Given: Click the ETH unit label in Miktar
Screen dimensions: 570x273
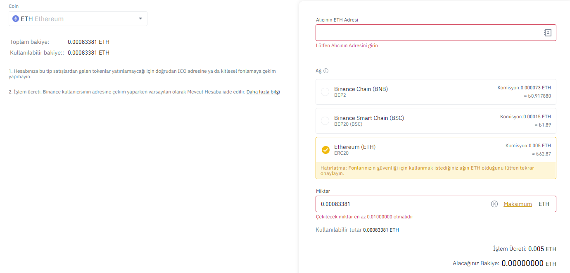Looking at the screenshot, I should coord(544,204).
